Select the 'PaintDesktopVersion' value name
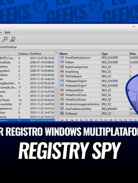Viewport: 138px width, 183px height. pos(78,58)
